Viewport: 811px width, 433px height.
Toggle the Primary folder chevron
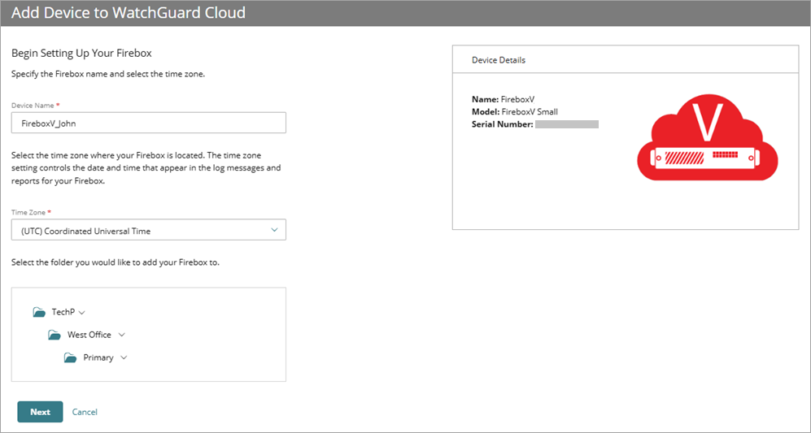(124, 357)
